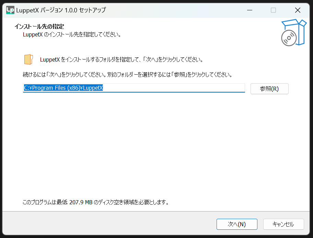Click the インストール先の指定 heading
This screenshot has height=238, width=313.
click(x=39, y=26)
